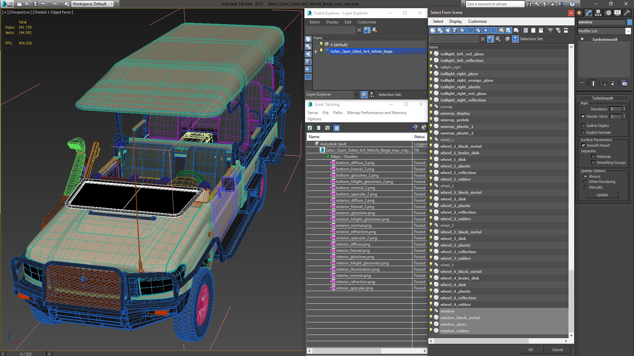Click Sort by Hierarchy icon in Select From Scene
This screenshot has width=634, height=356.
click(x=515, y=39)
